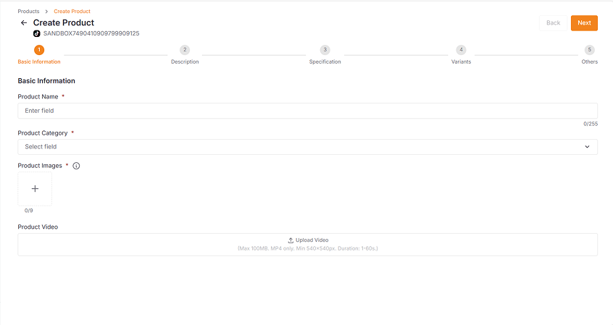The height and width of the screenshot is (325, 613).
Task: Click the upload icon in Product Video area
Action: click(x=291, y=240)
